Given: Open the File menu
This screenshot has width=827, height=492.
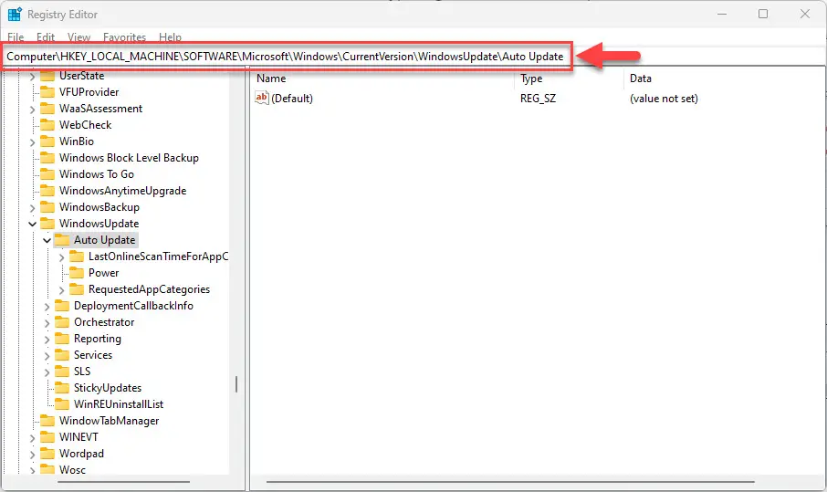Looking at the screenshot, I should 16,37.
